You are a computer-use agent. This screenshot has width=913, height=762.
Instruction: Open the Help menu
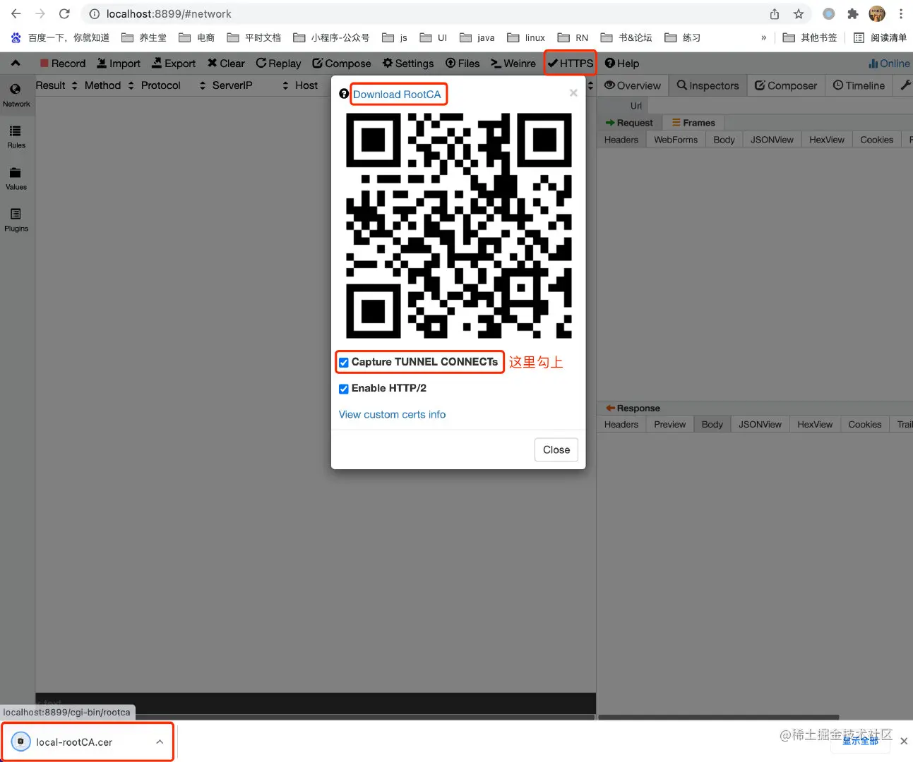click(x=622, y=64)
